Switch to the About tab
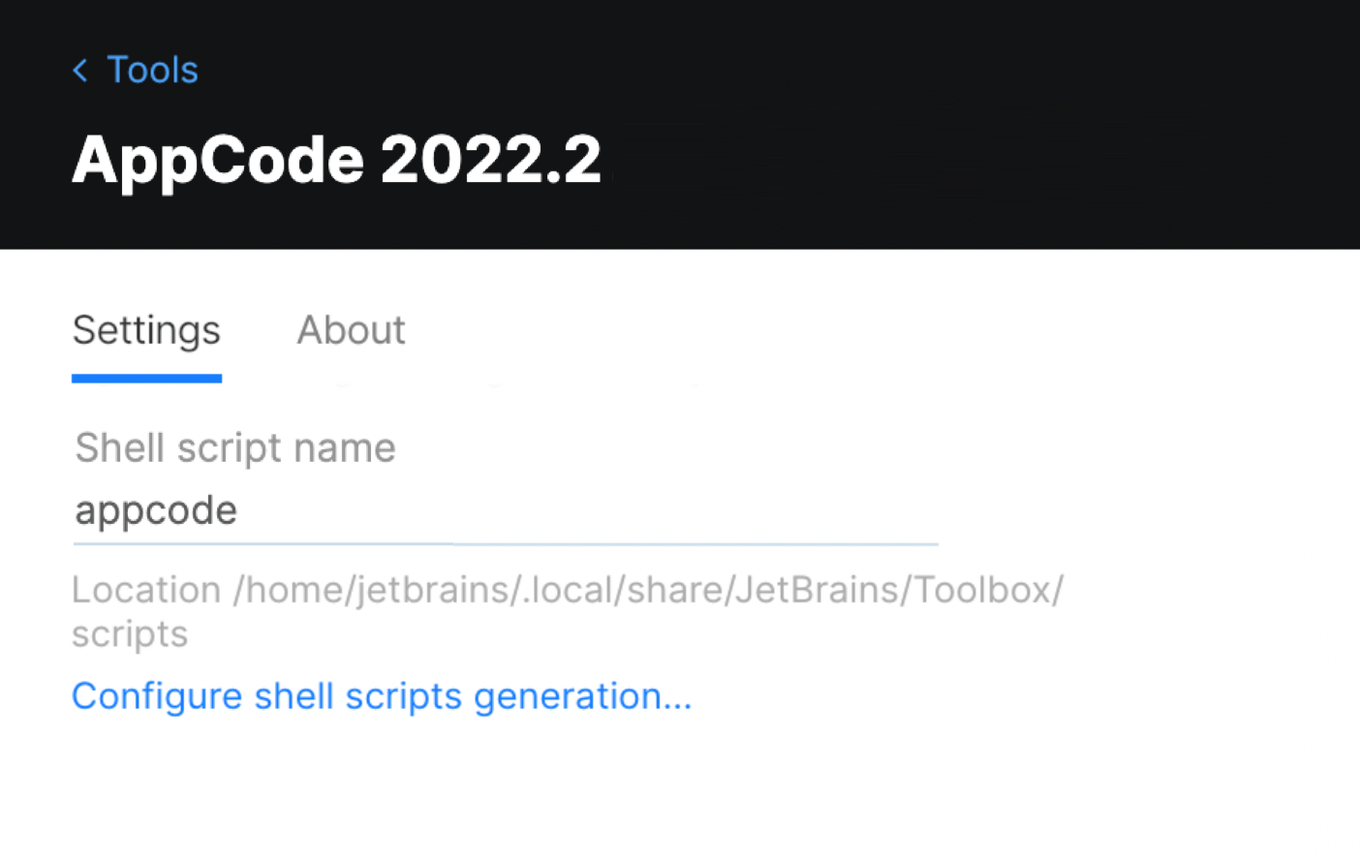 (x=351, y=330)
